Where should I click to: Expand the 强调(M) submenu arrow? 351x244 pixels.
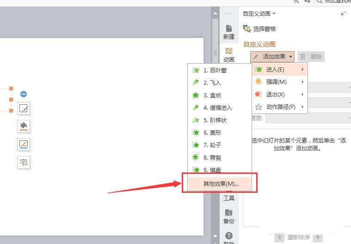tap(302, 82)
